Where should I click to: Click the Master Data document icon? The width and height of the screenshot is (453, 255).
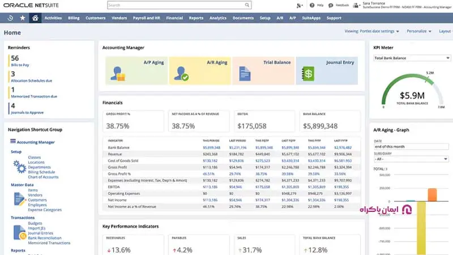[x=20, y=199]
